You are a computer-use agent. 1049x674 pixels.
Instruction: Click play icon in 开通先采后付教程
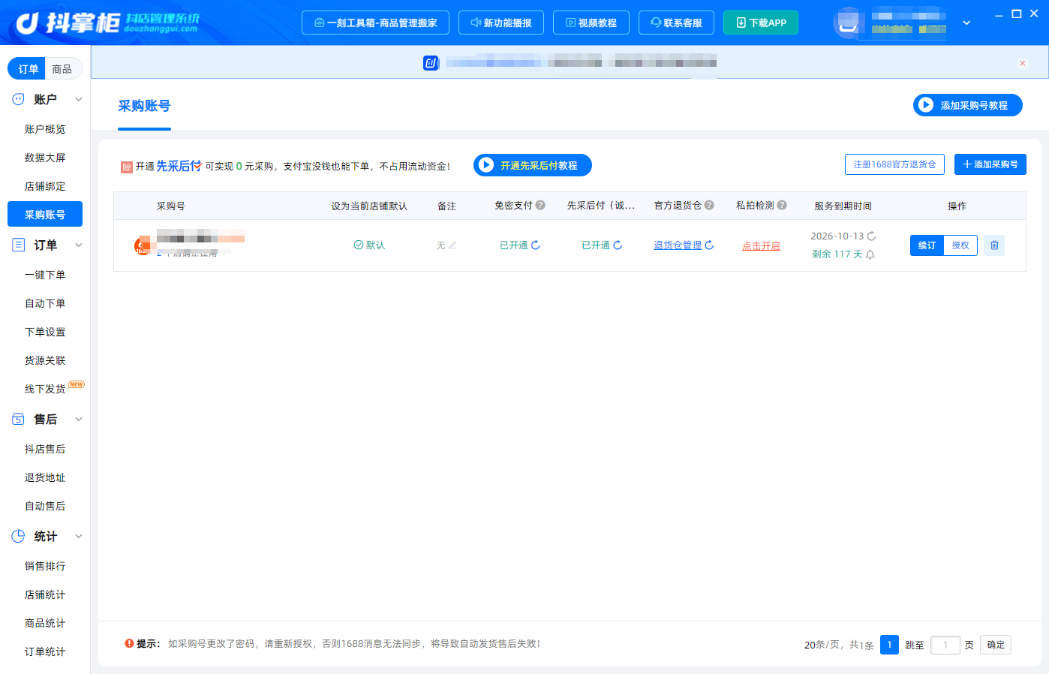(x=486, y=165)
